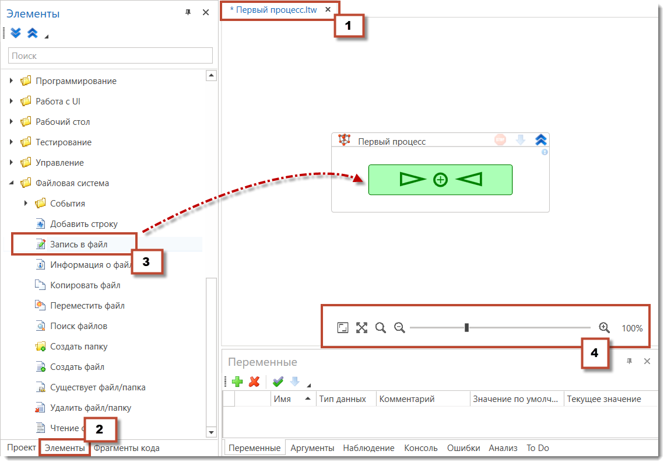The height and width of the screenshot is (465, 667).
Task: Show the Ошибки tab
Action: 464,448
